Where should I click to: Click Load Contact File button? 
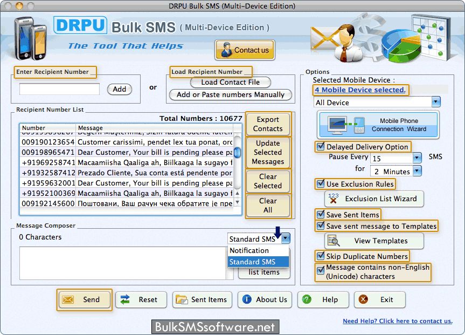click(231, 82)
